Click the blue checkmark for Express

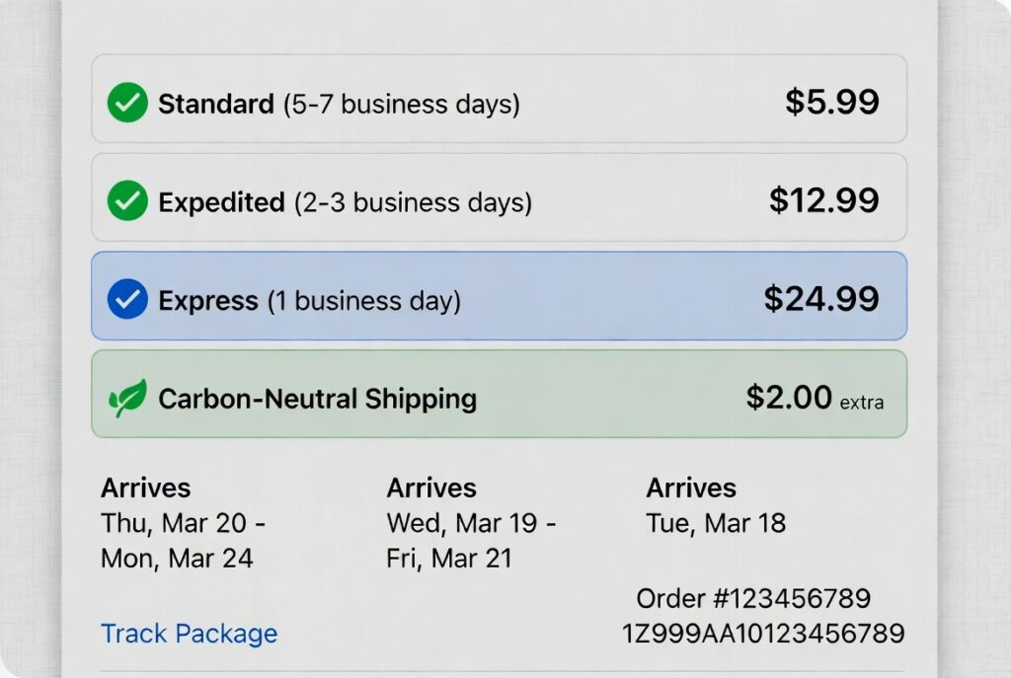(127, 300)
